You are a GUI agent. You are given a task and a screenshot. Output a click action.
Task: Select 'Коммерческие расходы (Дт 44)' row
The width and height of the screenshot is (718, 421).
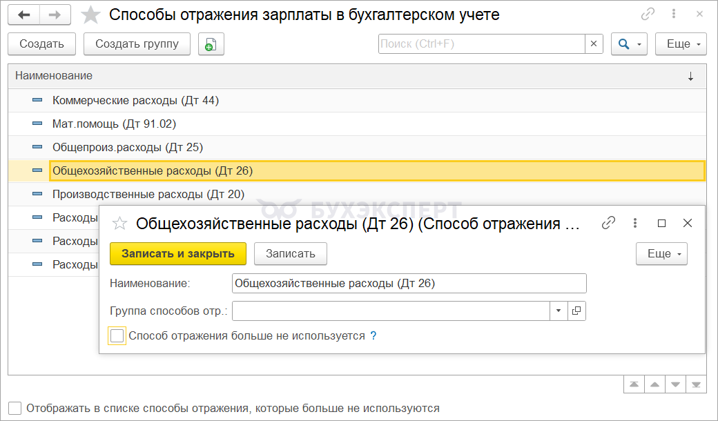[135, 101]
